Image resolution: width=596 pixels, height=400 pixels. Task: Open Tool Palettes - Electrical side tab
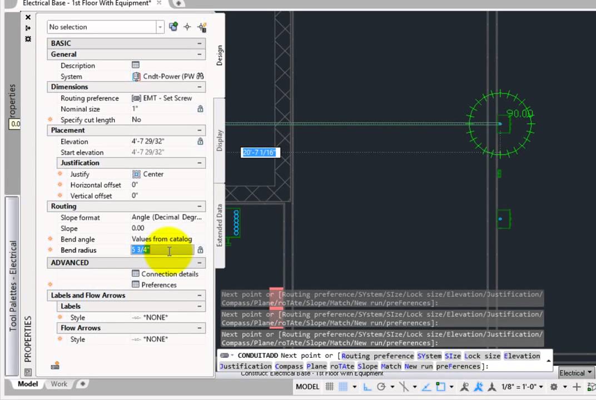pyautogui.click(x=13, y=286)
